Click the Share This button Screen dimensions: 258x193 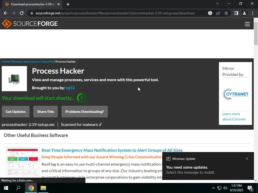pos(45,112)
